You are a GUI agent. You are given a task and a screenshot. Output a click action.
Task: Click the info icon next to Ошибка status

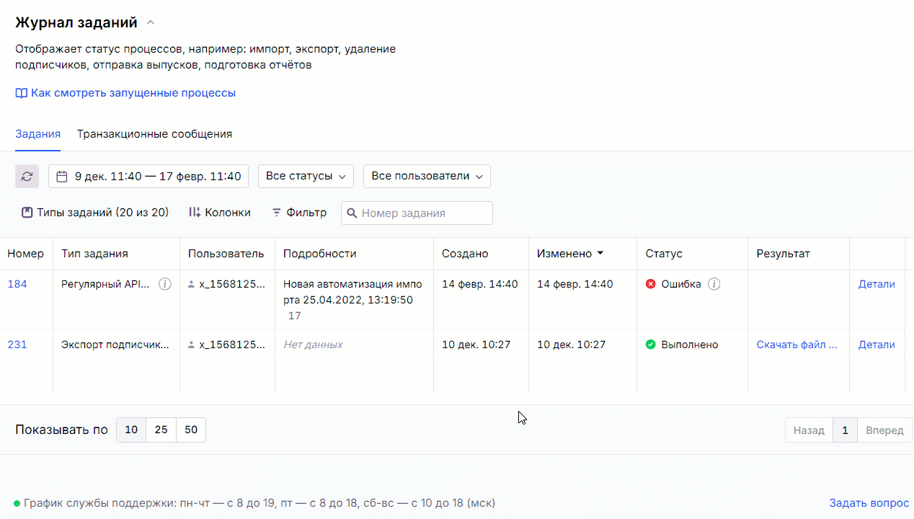714,283
